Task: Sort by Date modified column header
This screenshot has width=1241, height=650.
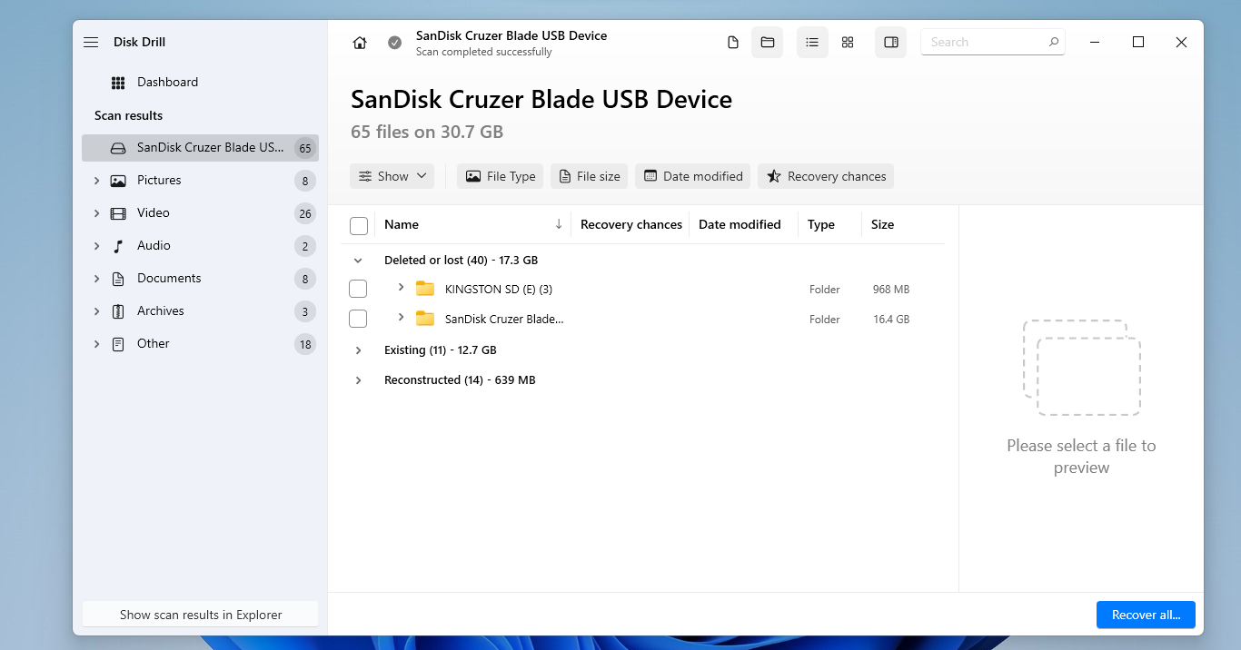Action: (740, 224)
